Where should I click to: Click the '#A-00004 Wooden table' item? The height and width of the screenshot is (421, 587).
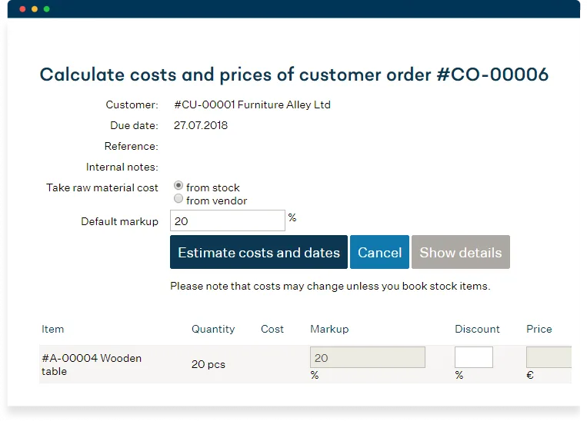click(92, 365)
